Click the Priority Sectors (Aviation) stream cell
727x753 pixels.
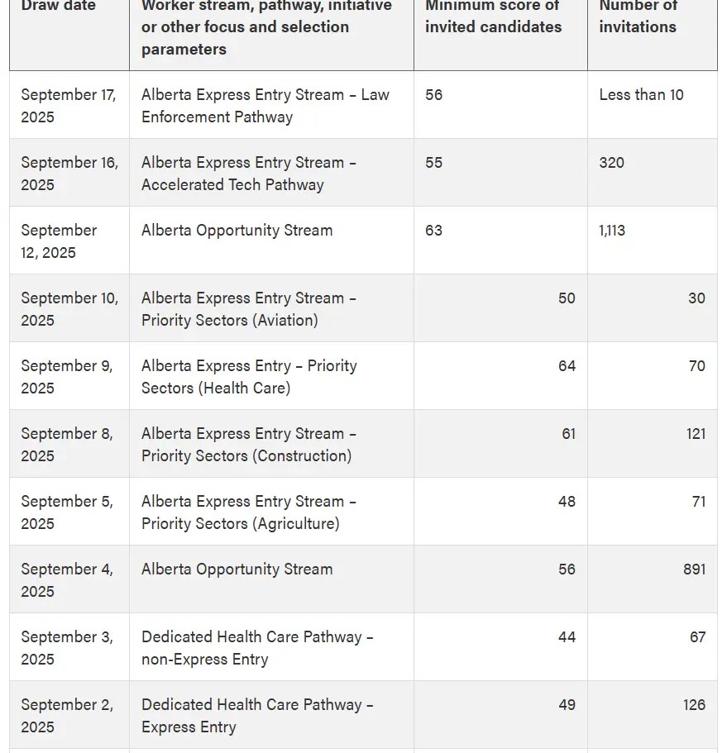coord(248,309)
